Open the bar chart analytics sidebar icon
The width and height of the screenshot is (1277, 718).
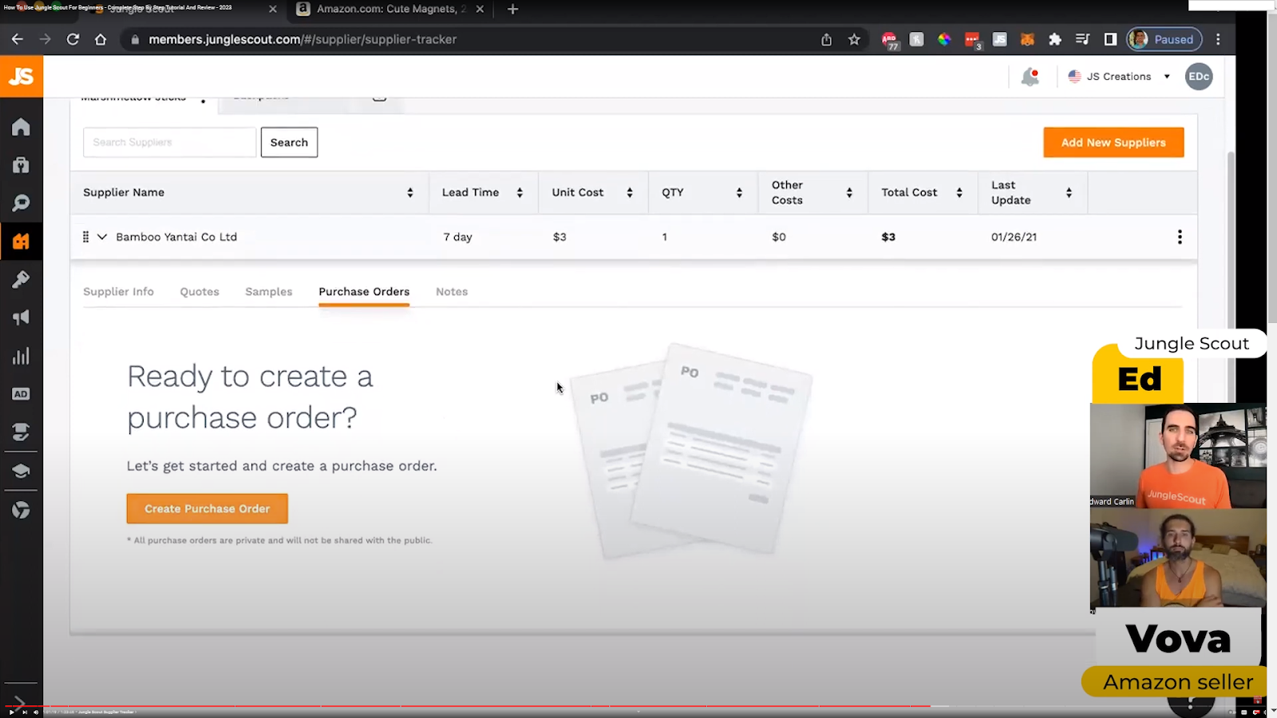(21, 356)
